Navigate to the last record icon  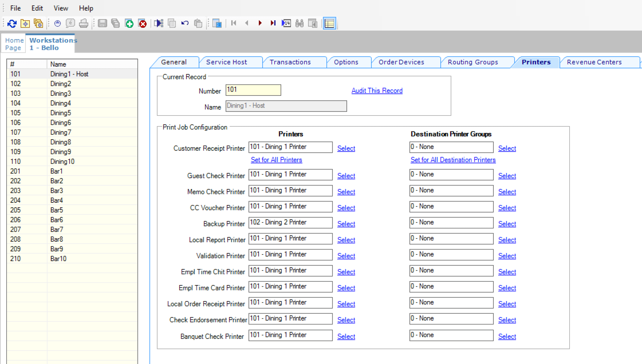(x=273, y=23)
